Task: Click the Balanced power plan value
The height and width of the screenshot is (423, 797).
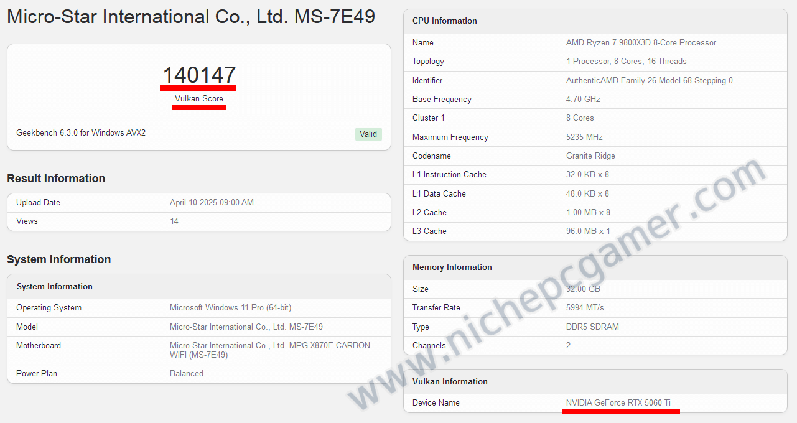Action: click(x=187, y=373)
